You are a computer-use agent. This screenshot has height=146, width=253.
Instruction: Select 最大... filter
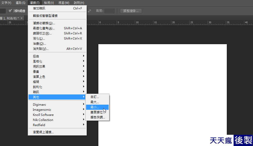[97, 102]
